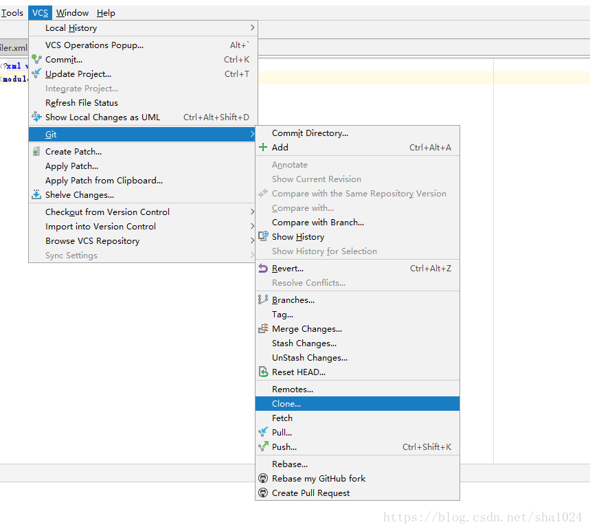
Task: Click the Push arrow icon
Action: click(x=263, y=447)
